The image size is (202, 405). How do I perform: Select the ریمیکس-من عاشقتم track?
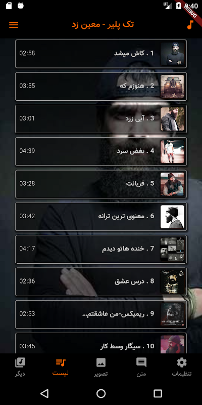point(101,314)
